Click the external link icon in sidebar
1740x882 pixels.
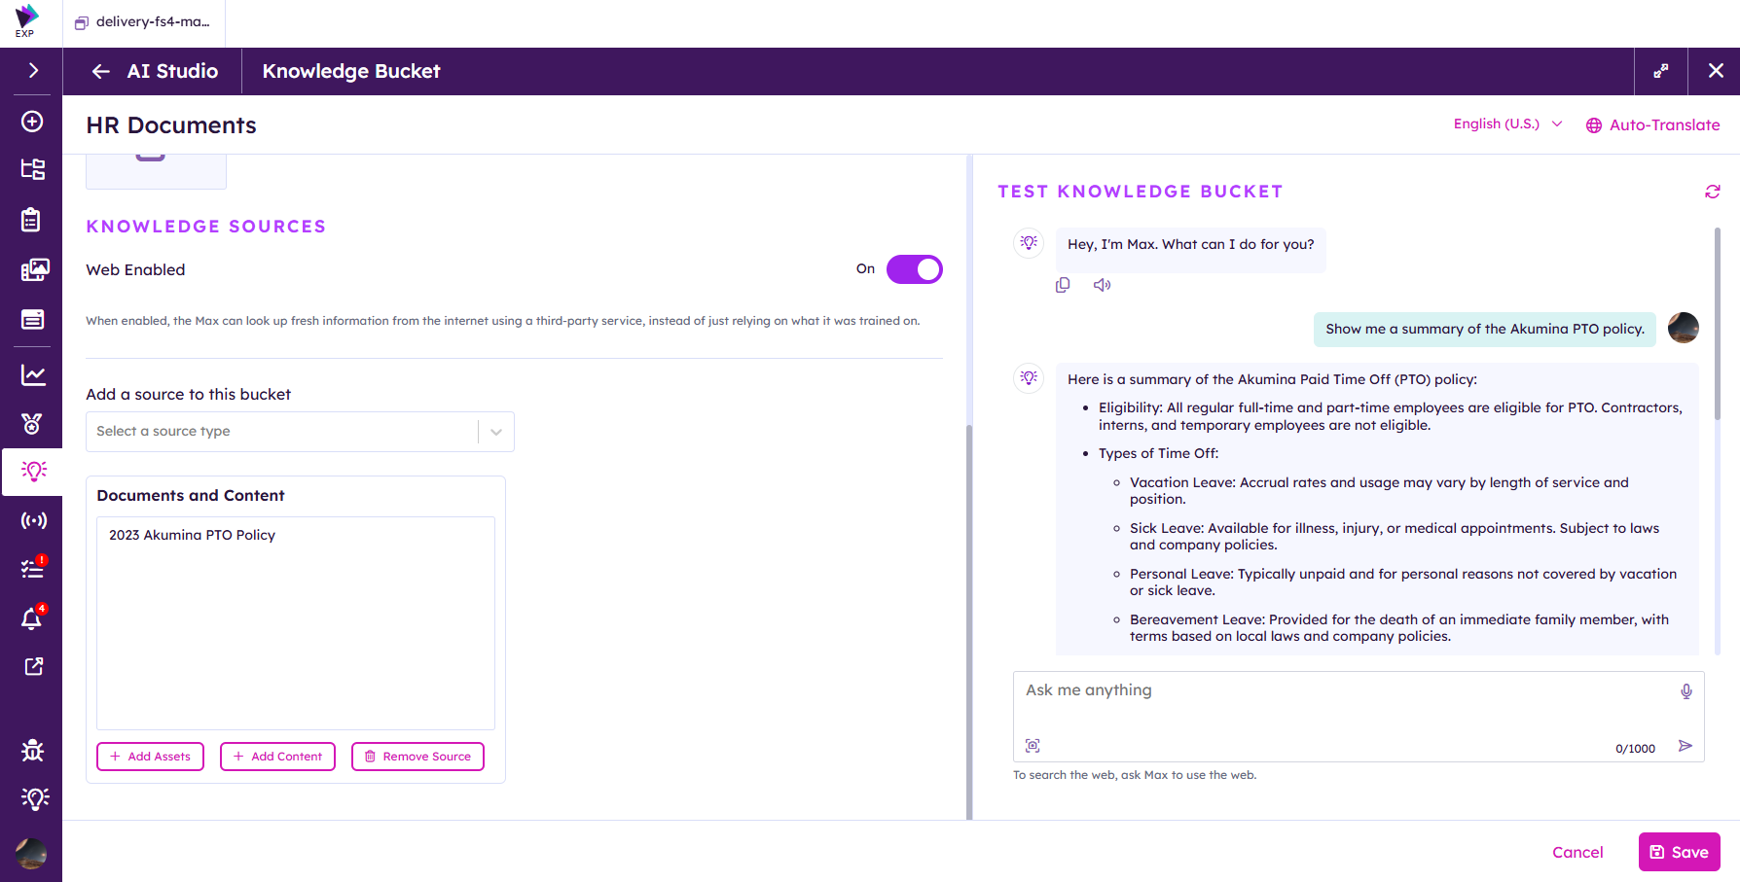pos(33,666)
